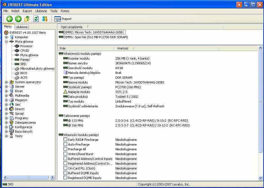
Task: Select the Konfiguracja tree icon
Action: click(12, 127)
